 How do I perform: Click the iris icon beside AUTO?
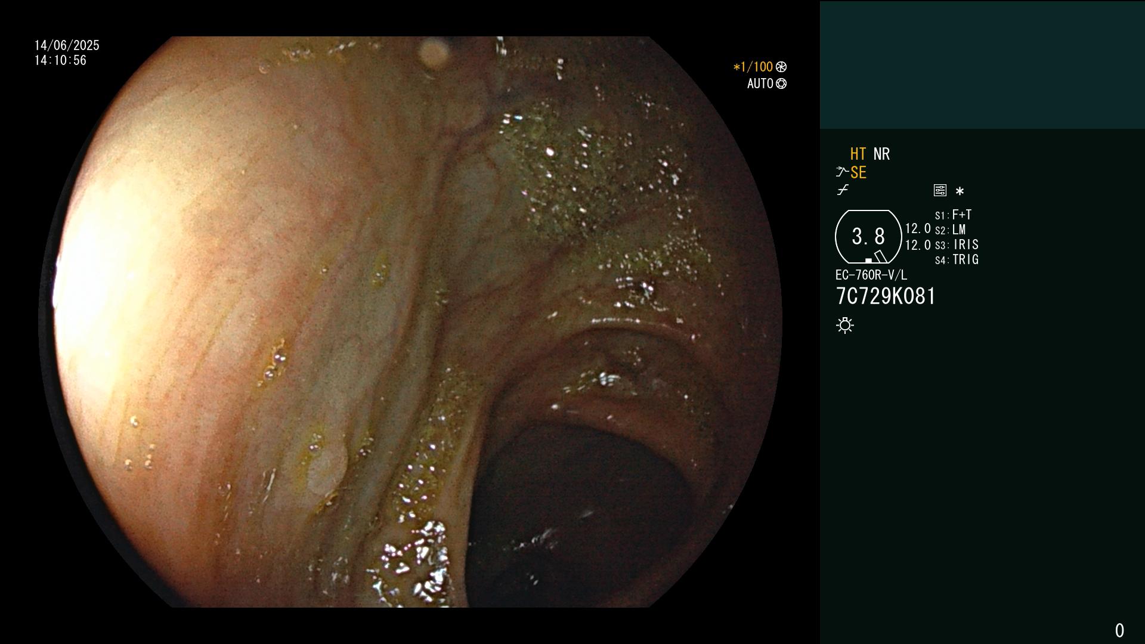tap(781, 83)
